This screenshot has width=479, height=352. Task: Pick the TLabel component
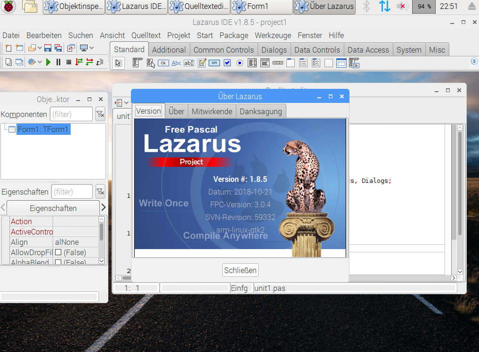[176, 63]
